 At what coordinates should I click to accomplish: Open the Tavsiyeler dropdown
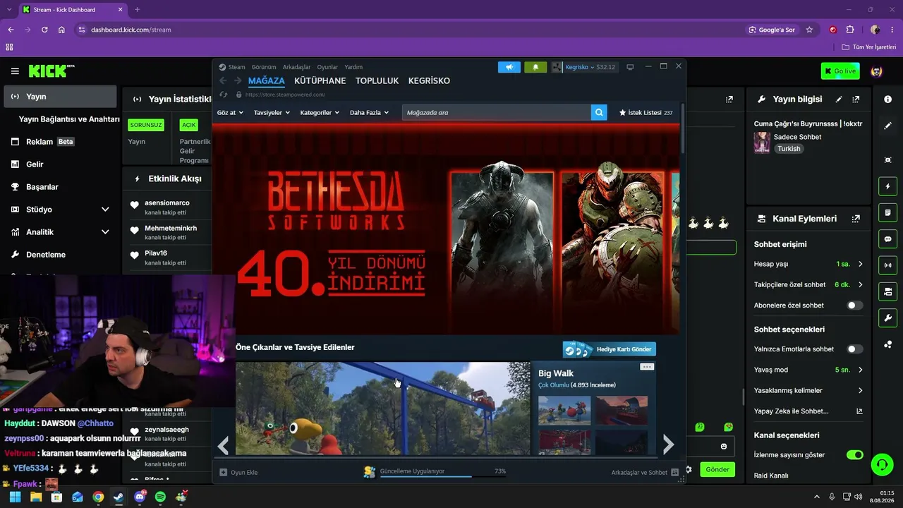(272, 113)
